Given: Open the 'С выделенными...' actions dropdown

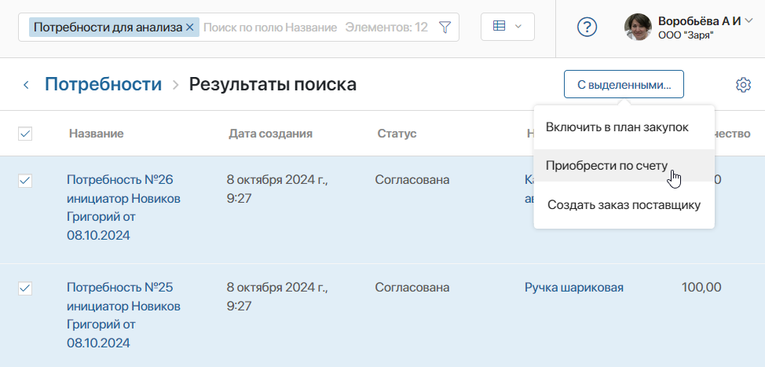Looking at the screenshot, I should 624,84.
